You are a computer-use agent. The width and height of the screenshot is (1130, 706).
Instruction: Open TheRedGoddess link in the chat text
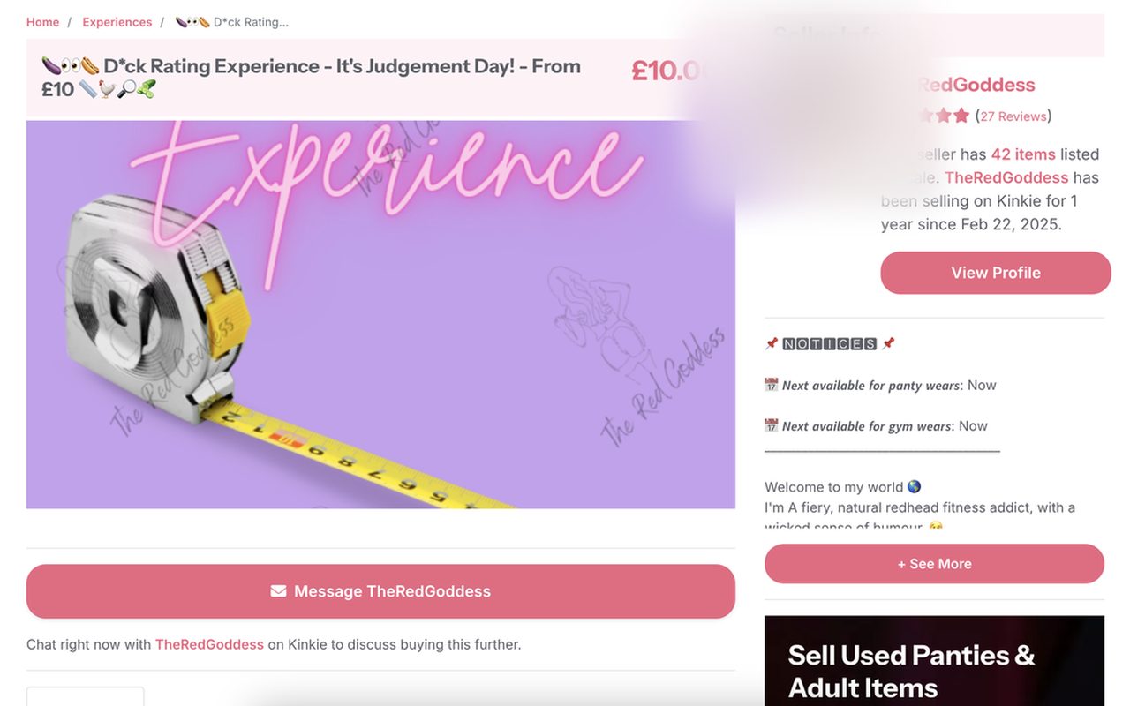click(209, 644)
